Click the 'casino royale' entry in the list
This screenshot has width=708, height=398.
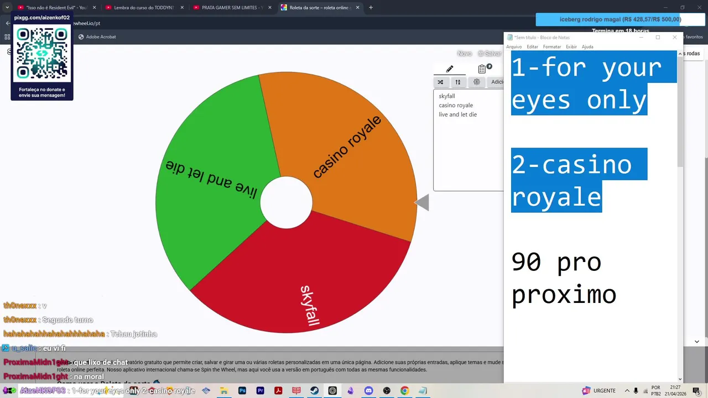click(456, 105)
